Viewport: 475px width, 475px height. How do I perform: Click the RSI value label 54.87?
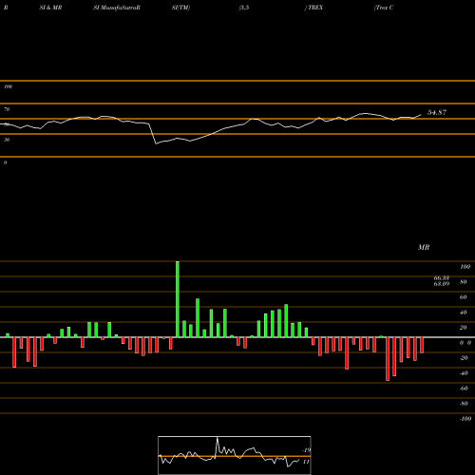[437, 112]
